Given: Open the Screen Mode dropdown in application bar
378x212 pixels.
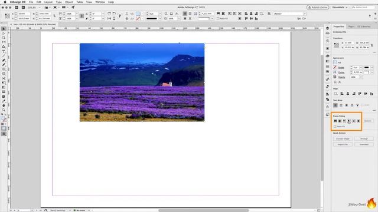Looking at the screenshot, I should click(56, 7).
